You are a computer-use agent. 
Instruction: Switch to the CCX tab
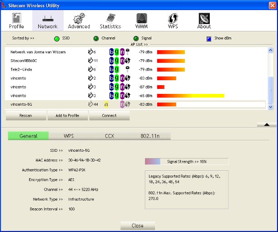tap(109, 136)
